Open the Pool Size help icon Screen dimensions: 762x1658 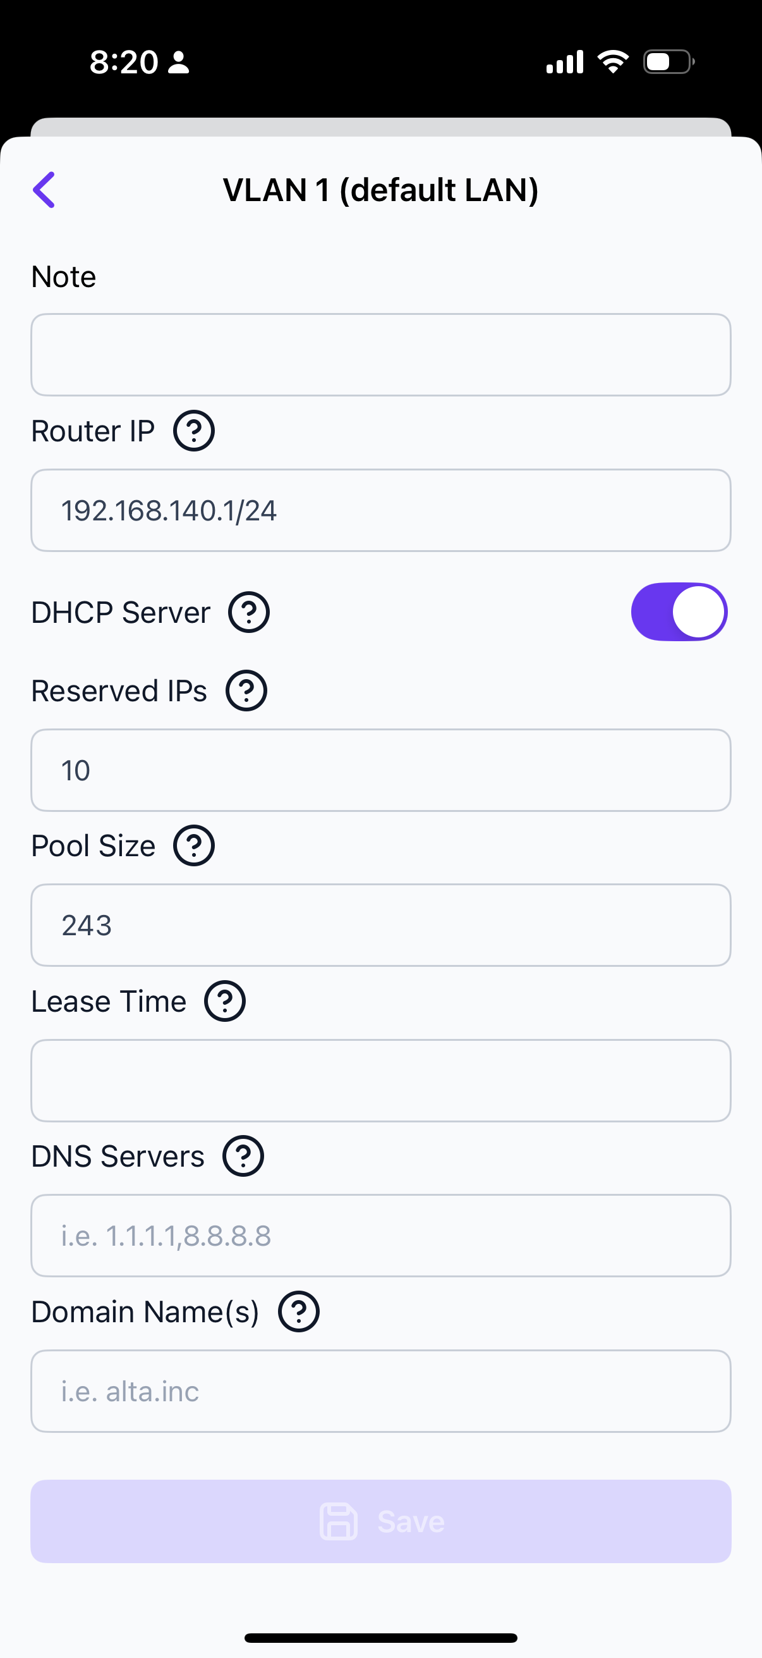(193, 845)
